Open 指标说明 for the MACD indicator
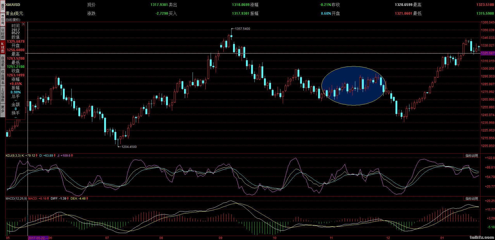Viewport: 495px width, 240px height. 472,199
